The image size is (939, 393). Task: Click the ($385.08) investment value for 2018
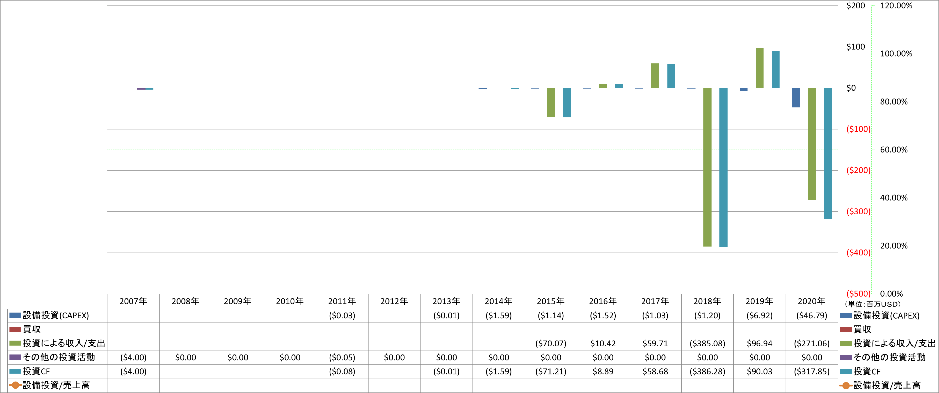pyautogui.click(x=707, y=343)
